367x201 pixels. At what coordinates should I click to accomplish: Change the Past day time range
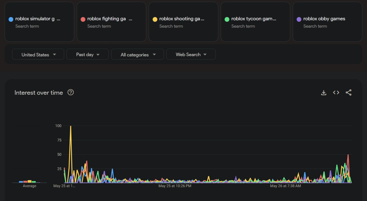[88, 55]
